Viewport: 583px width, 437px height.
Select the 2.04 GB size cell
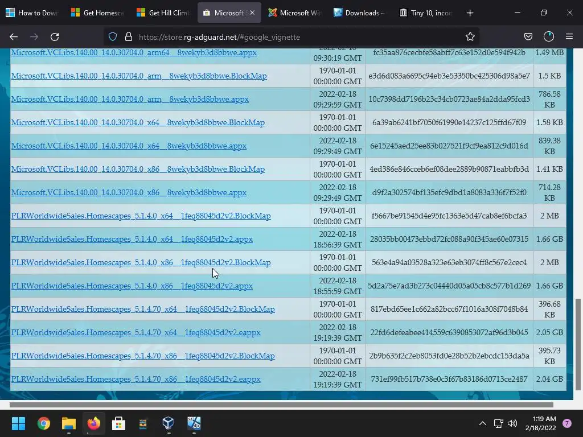coord(549,380)
